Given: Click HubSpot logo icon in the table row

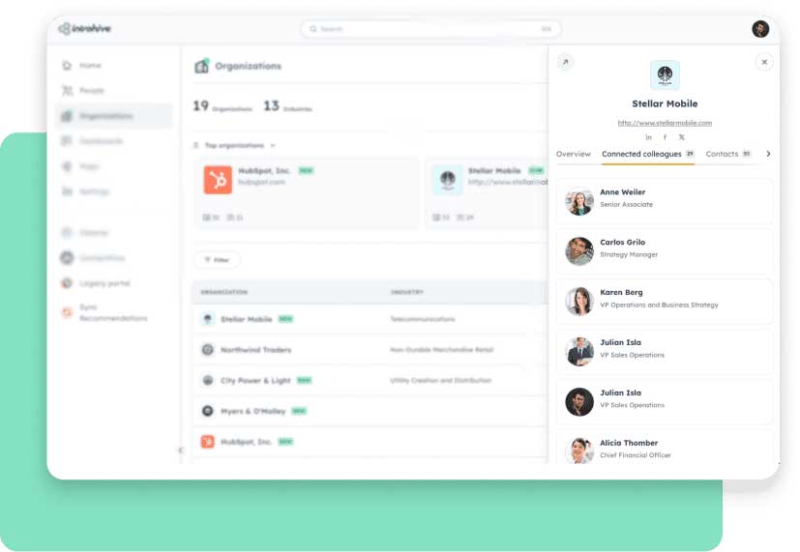Looking at the screenshot, I should pos(207,442).
